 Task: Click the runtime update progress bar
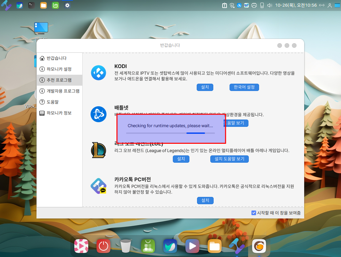170,133
